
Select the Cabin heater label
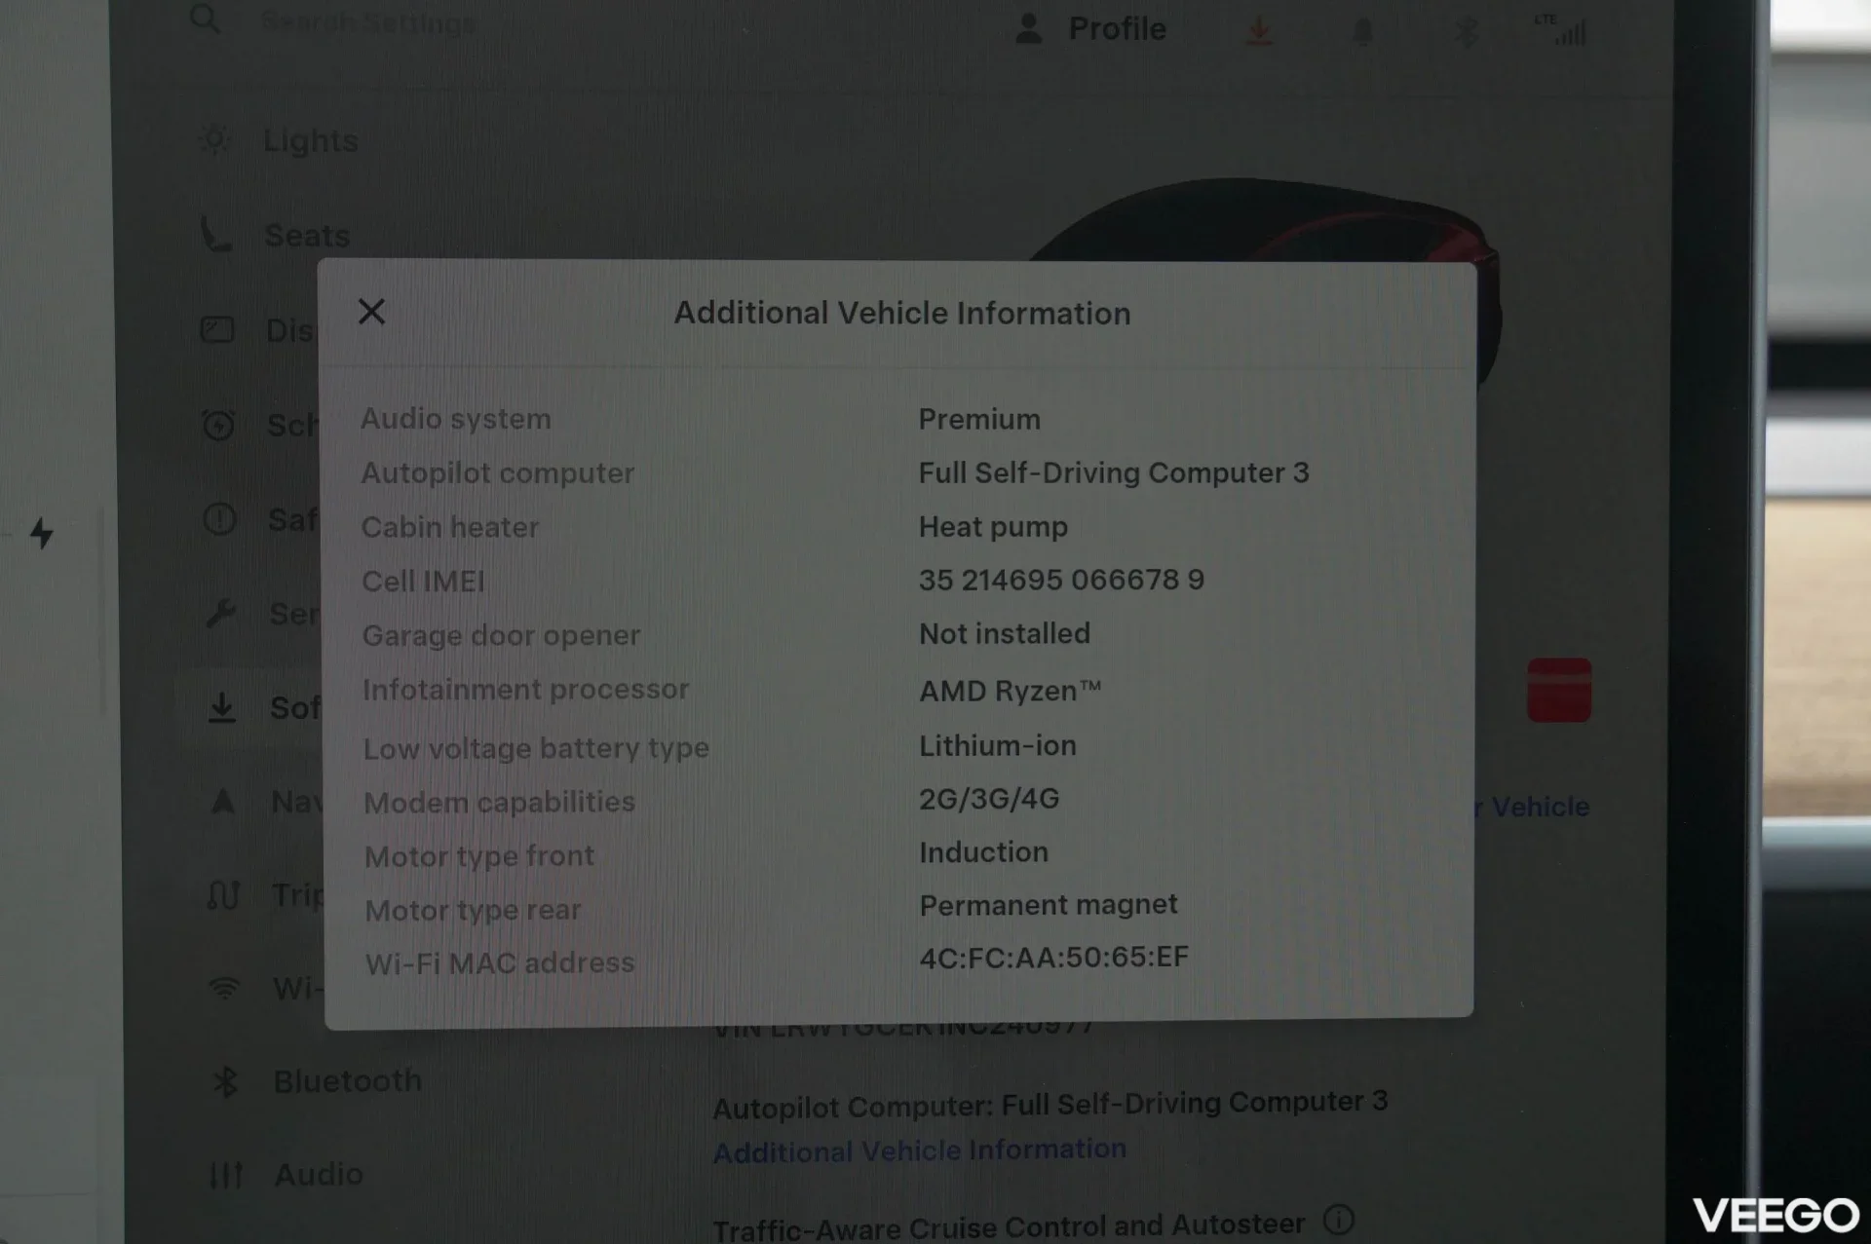tap(450, 527)
